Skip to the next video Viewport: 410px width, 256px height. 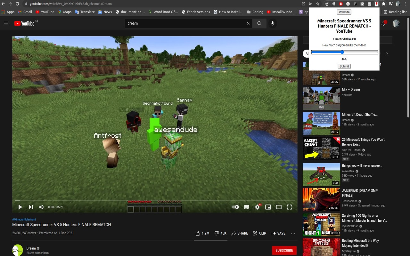(x=31, y=207)
